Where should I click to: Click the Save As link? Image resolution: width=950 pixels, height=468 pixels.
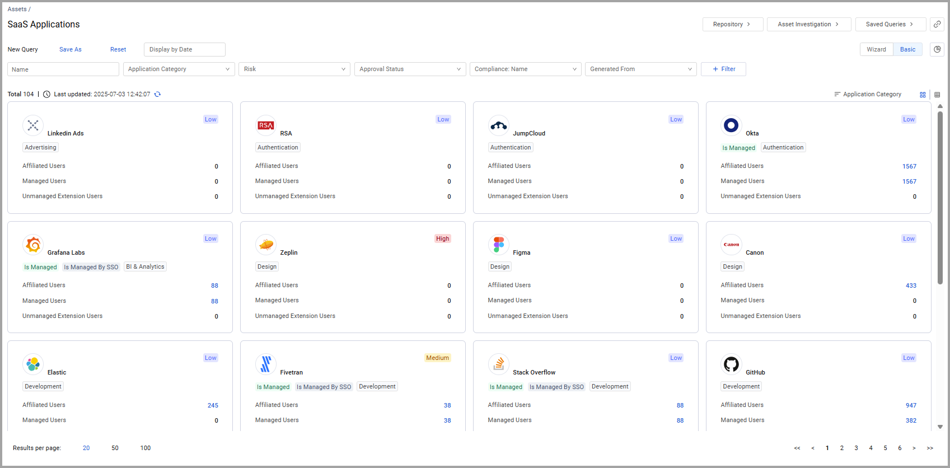point(71,49)
